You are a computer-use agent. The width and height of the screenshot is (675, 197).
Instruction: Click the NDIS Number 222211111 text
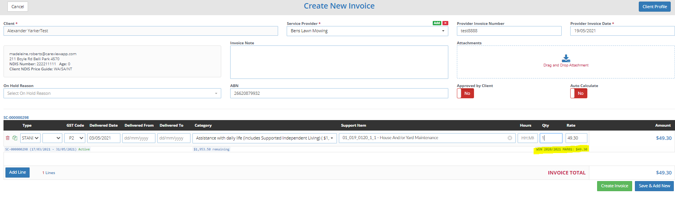[x=33, y=64]
